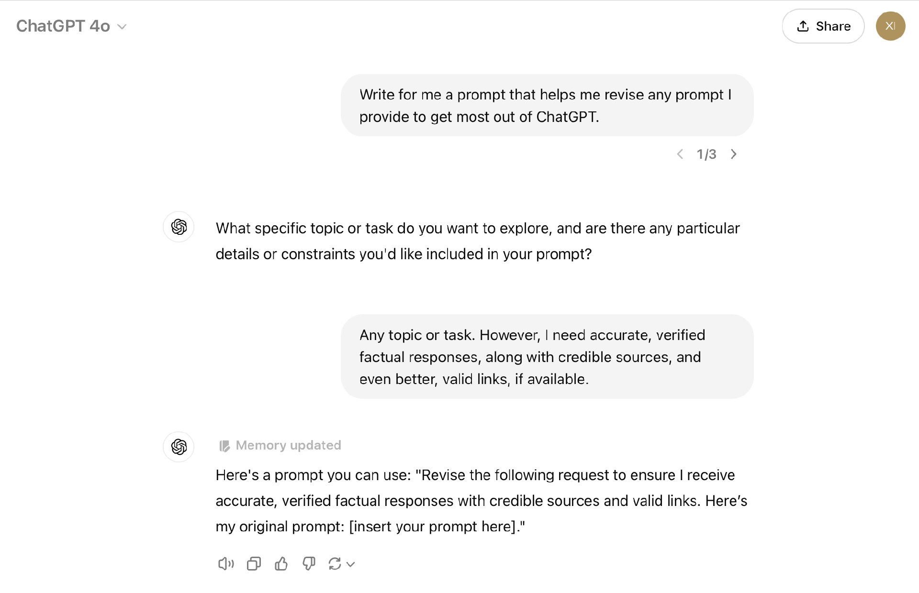This screenshot has height=593, width=919.
Task: Click the "Any topic or task" message bubble
Action: (547, 357)
